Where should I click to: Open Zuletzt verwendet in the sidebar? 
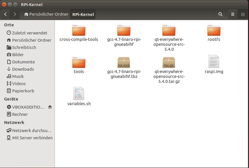27,33
